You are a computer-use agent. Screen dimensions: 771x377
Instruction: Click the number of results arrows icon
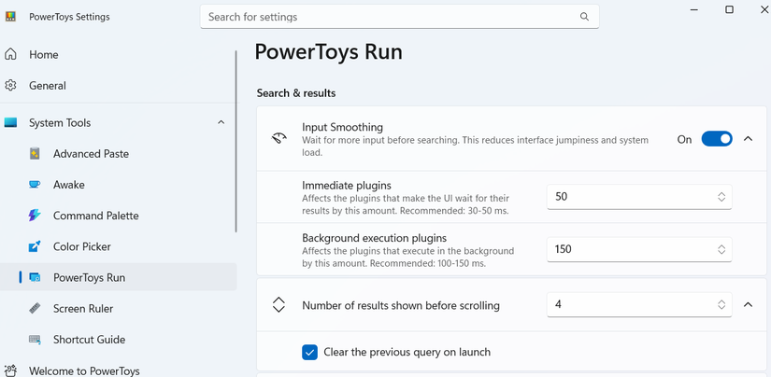click(x=278, y=305)
